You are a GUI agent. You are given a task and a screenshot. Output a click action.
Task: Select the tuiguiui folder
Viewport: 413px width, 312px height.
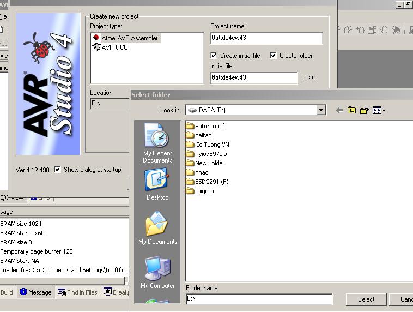click(200, 191)
